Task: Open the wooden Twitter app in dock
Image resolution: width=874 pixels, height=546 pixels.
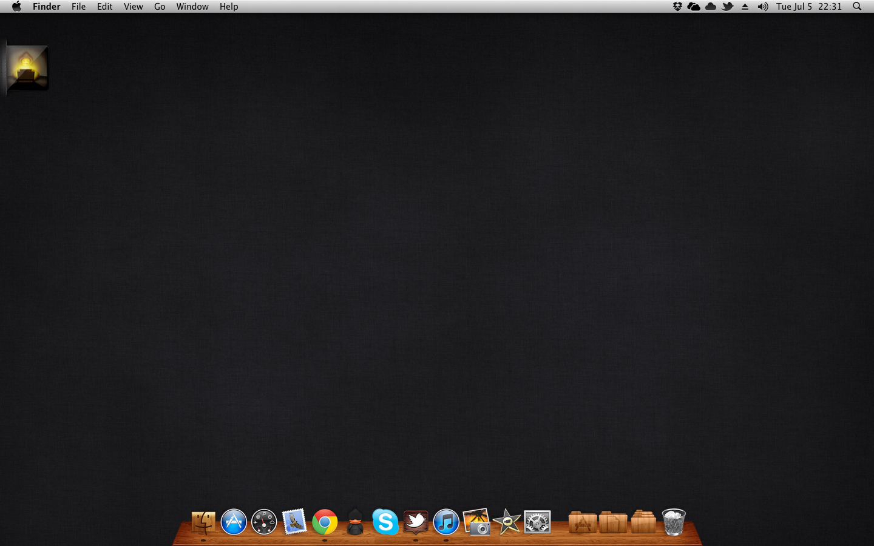Action: [416, 522]
